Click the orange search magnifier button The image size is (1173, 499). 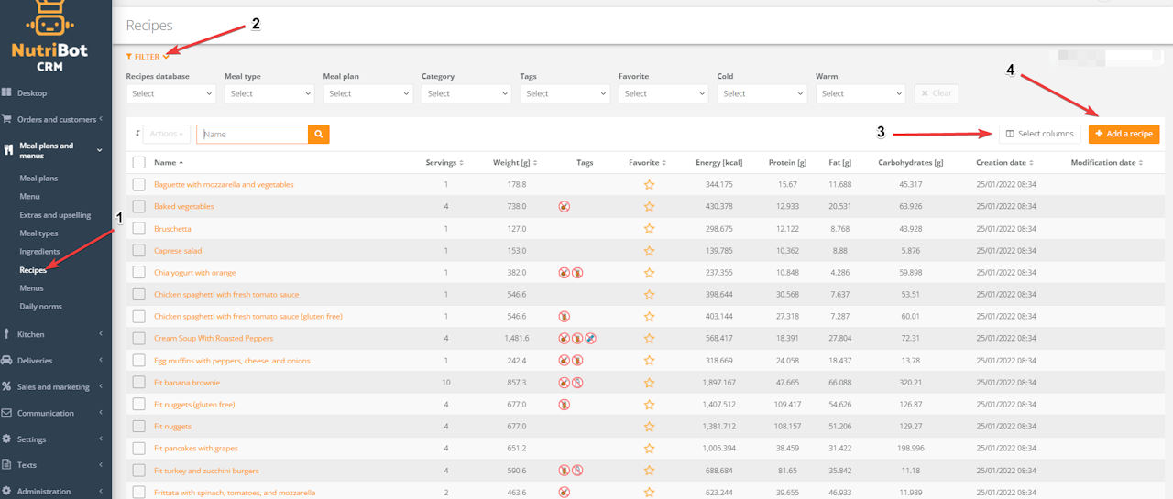[318, 135]
